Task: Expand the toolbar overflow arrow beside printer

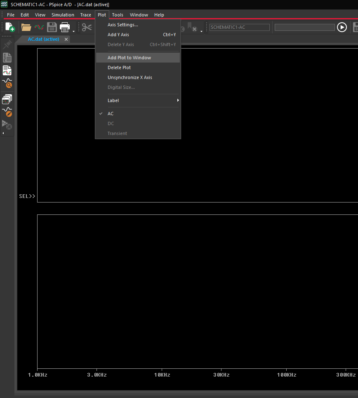Action: point(73,31)
